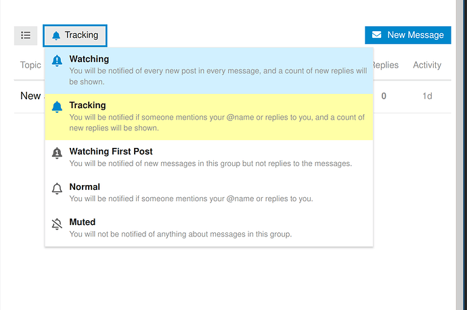Click the Watching bell icon with exclamation mark
Viewport: 467px width, 310px height.
(x=57, y=61)
